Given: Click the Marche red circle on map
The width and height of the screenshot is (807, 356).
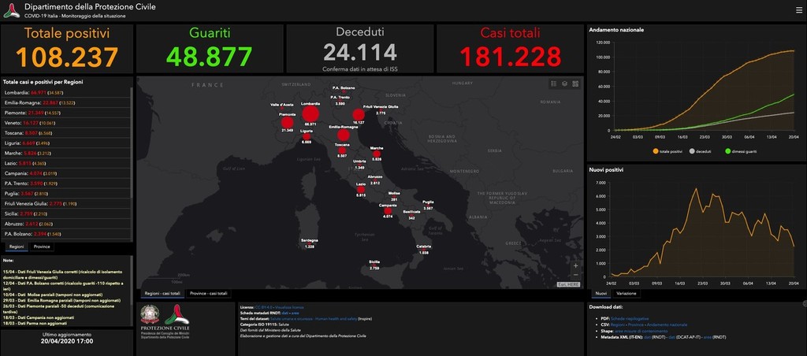Looking at the screenshot, I should 377,154.
